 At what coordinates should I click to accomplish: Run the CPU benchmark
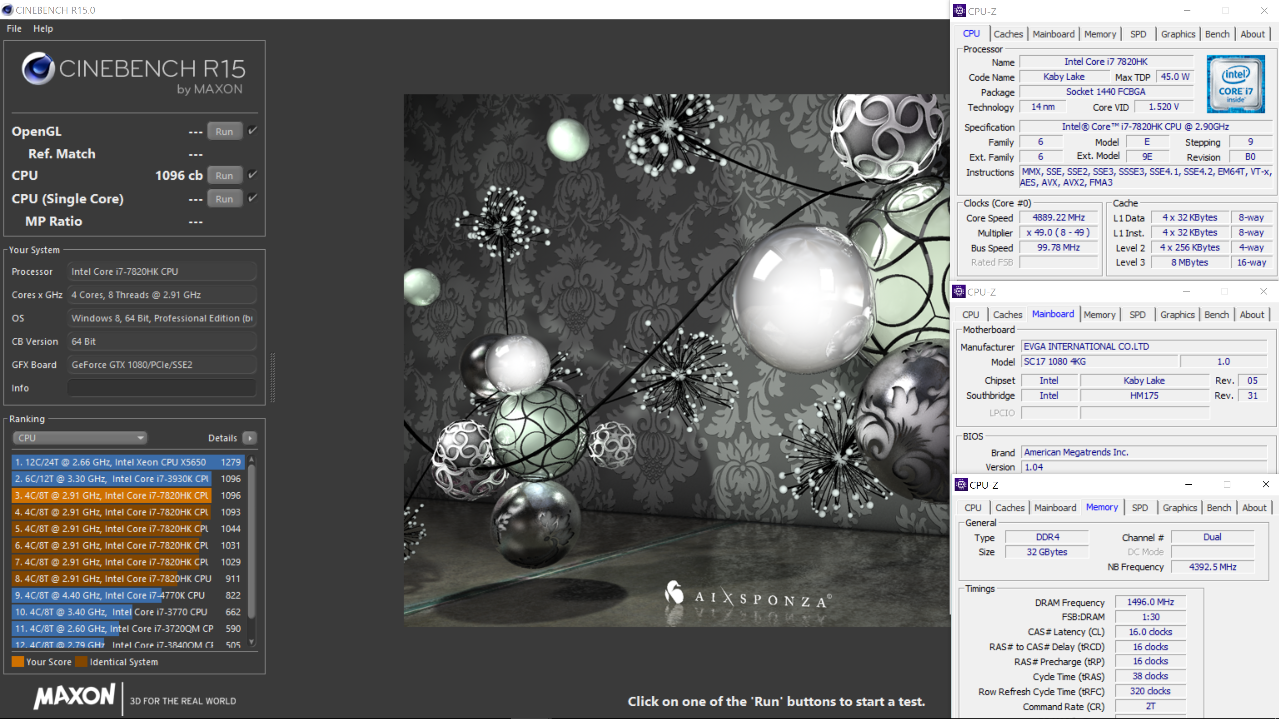tap(224, 175)
